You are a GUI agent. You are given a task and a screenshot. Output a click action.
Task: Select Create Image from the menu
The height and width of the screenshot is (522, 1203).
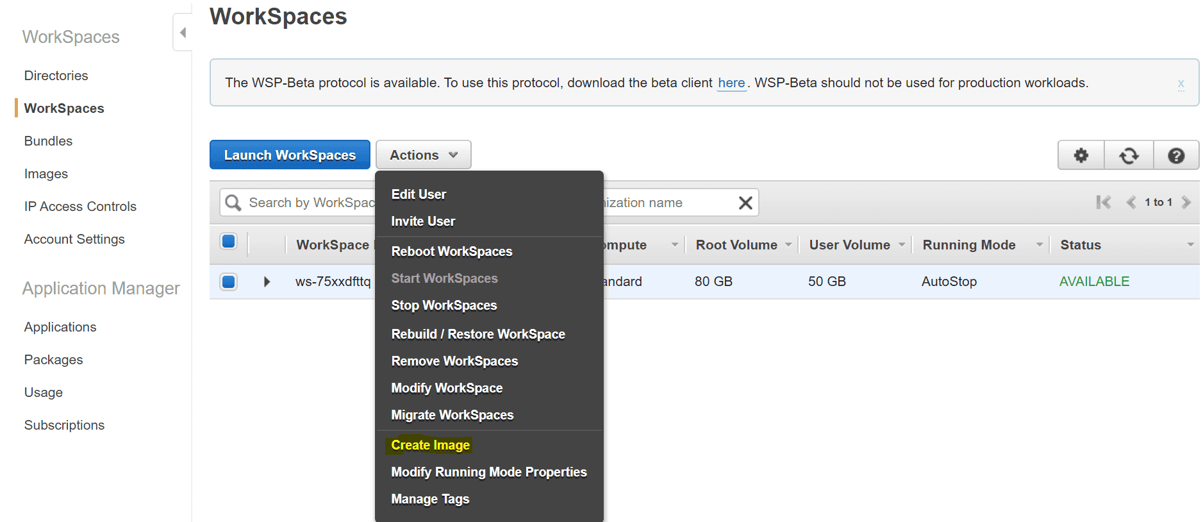pyautogui.click(x=430, y=445)
